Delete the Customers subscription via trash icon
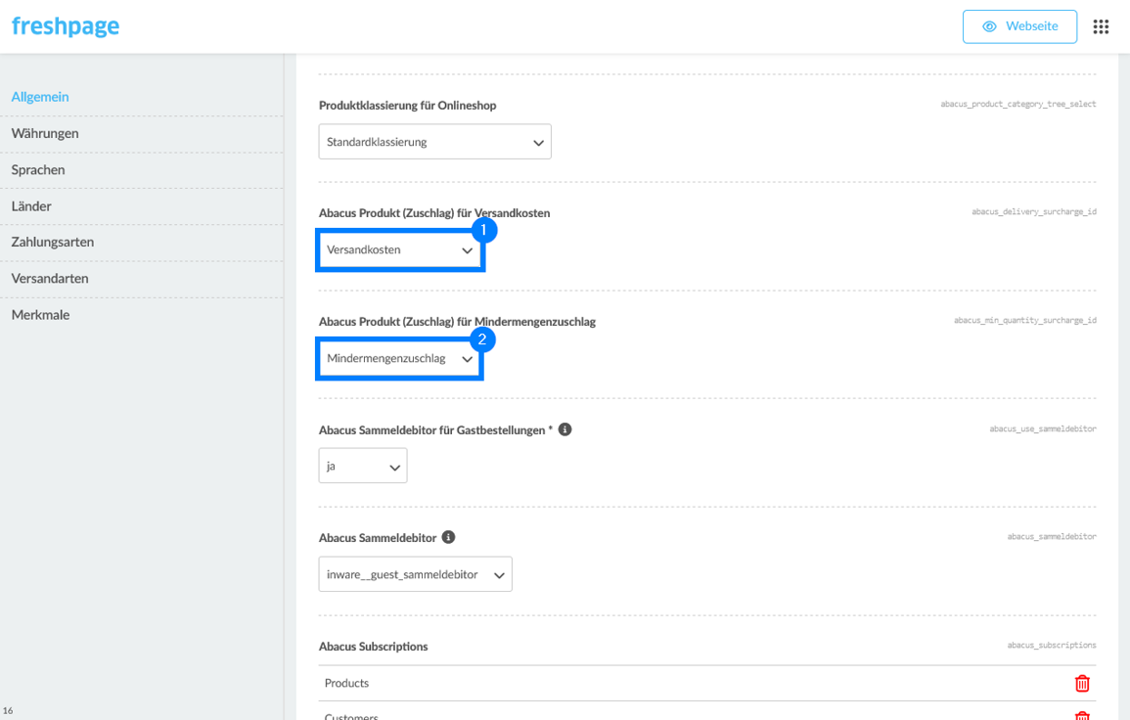 pyautogui.click(x=1082, y=715)
